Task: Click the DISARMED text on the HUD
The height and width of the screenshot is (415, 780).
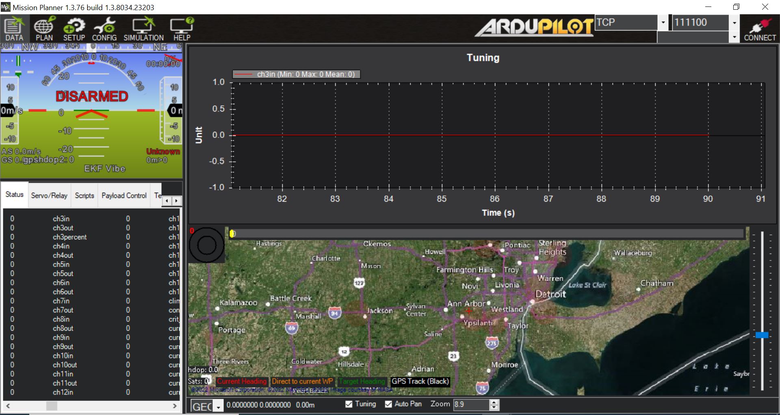Action: 92,96
